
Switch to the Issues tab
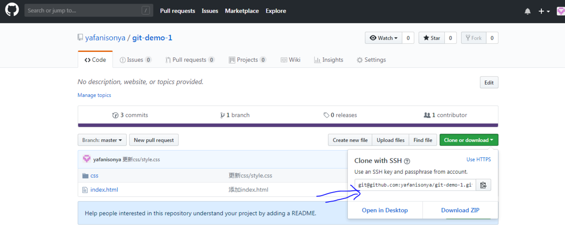click(x=135, y=60)
